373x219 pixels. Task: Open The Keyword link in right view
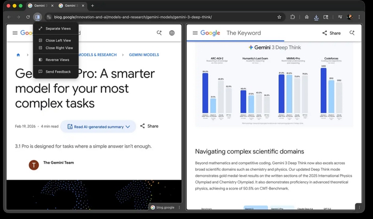243,33
